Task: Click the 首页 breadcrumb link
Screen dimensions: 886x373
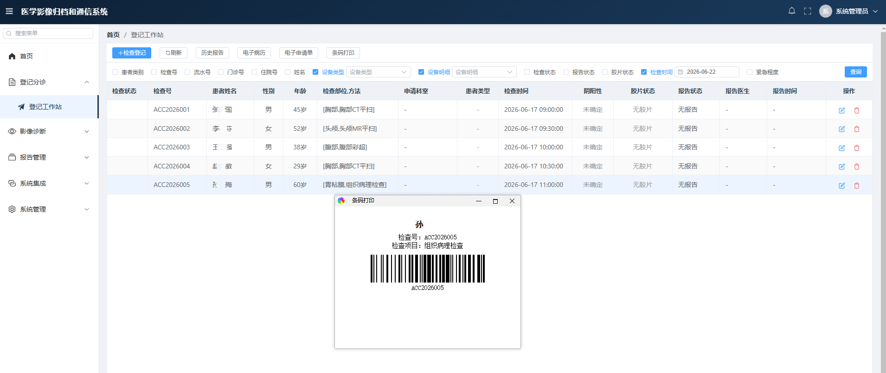Action: (113, 35)
